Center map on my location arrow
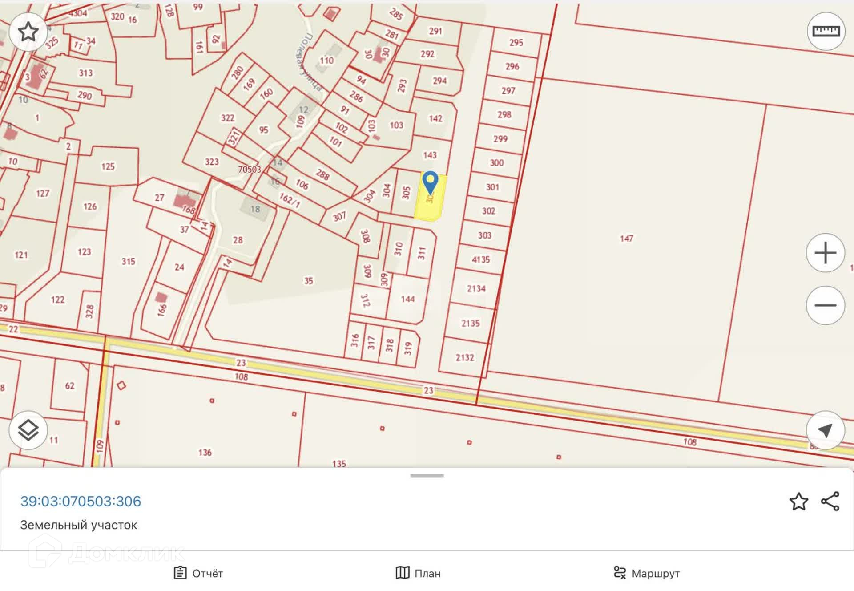Image resolution: width=854 pixels, height=591 pixels. point(825,430)
